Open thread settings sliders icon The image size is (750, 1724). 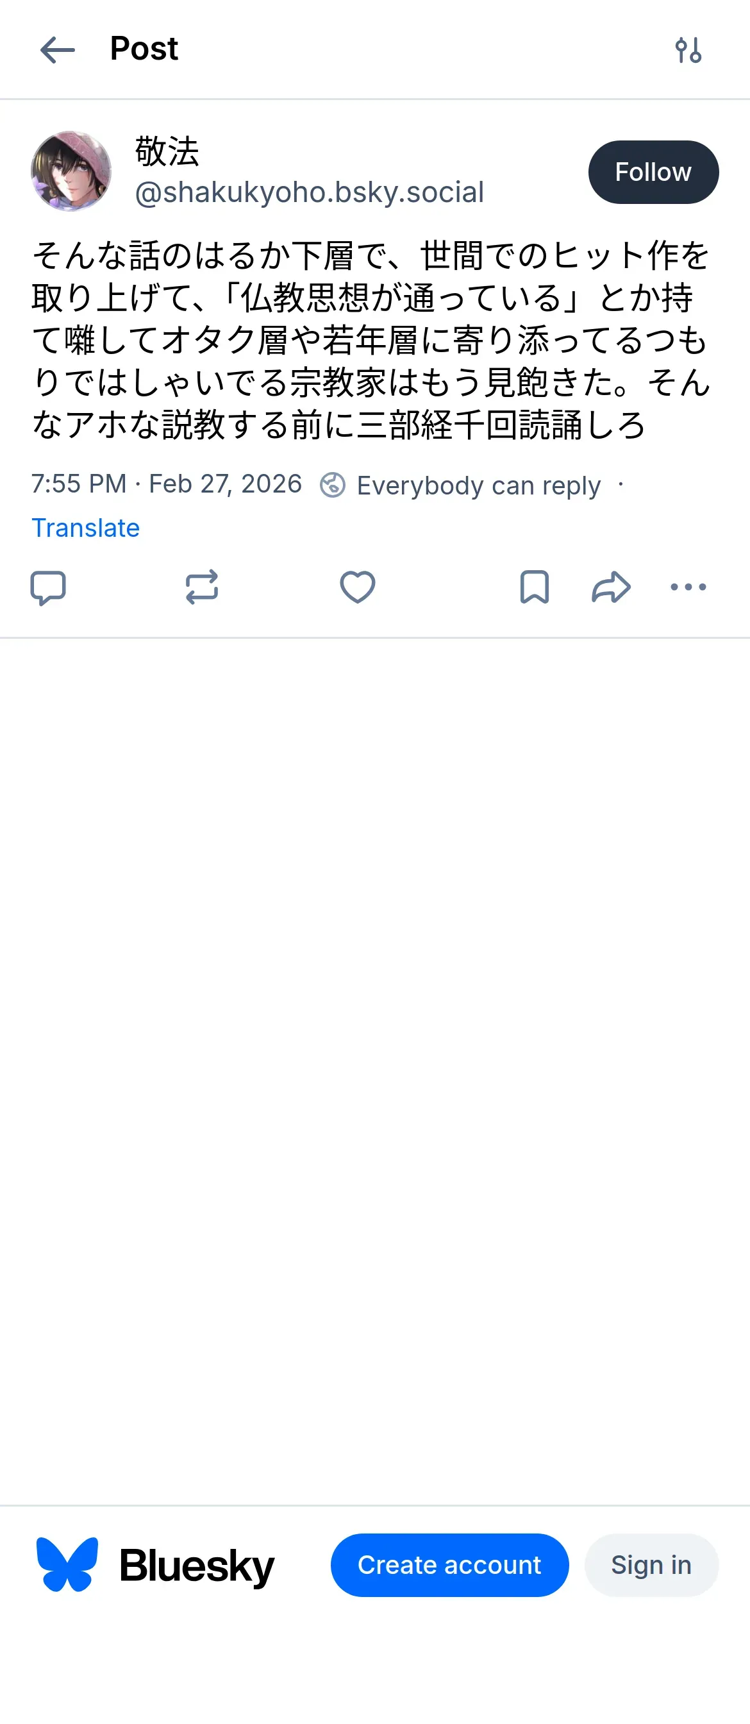[688, 50]
